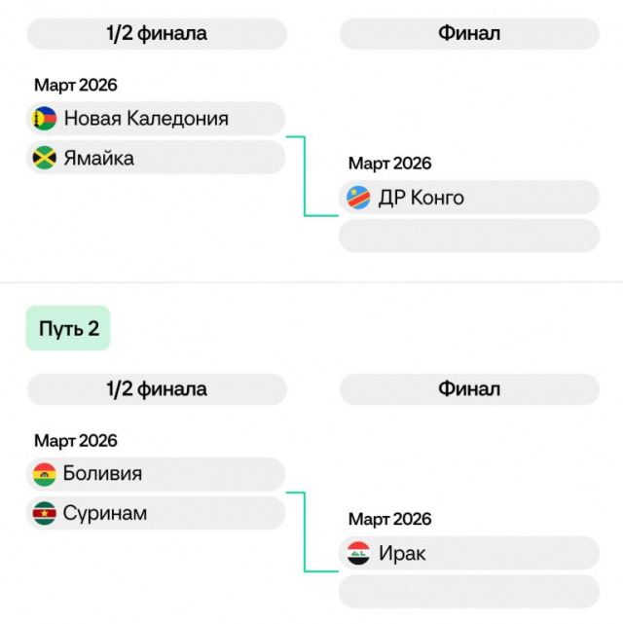Screen dimensions: 623x624
Task: Select the Новая Каледония team row
Action: click(156, 119)
